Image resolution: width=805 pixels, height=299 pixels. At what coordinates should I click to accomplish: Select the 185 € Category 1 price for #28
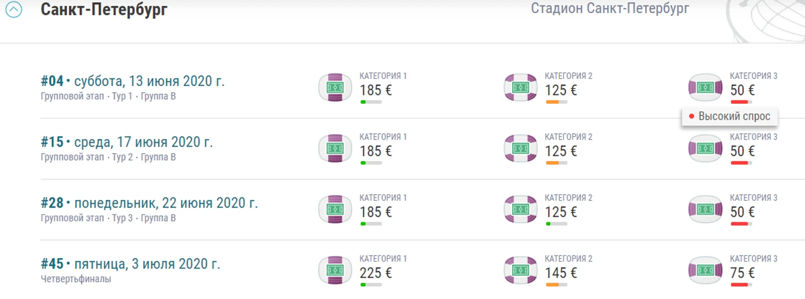pyautogui.click(x=376, y=212)
